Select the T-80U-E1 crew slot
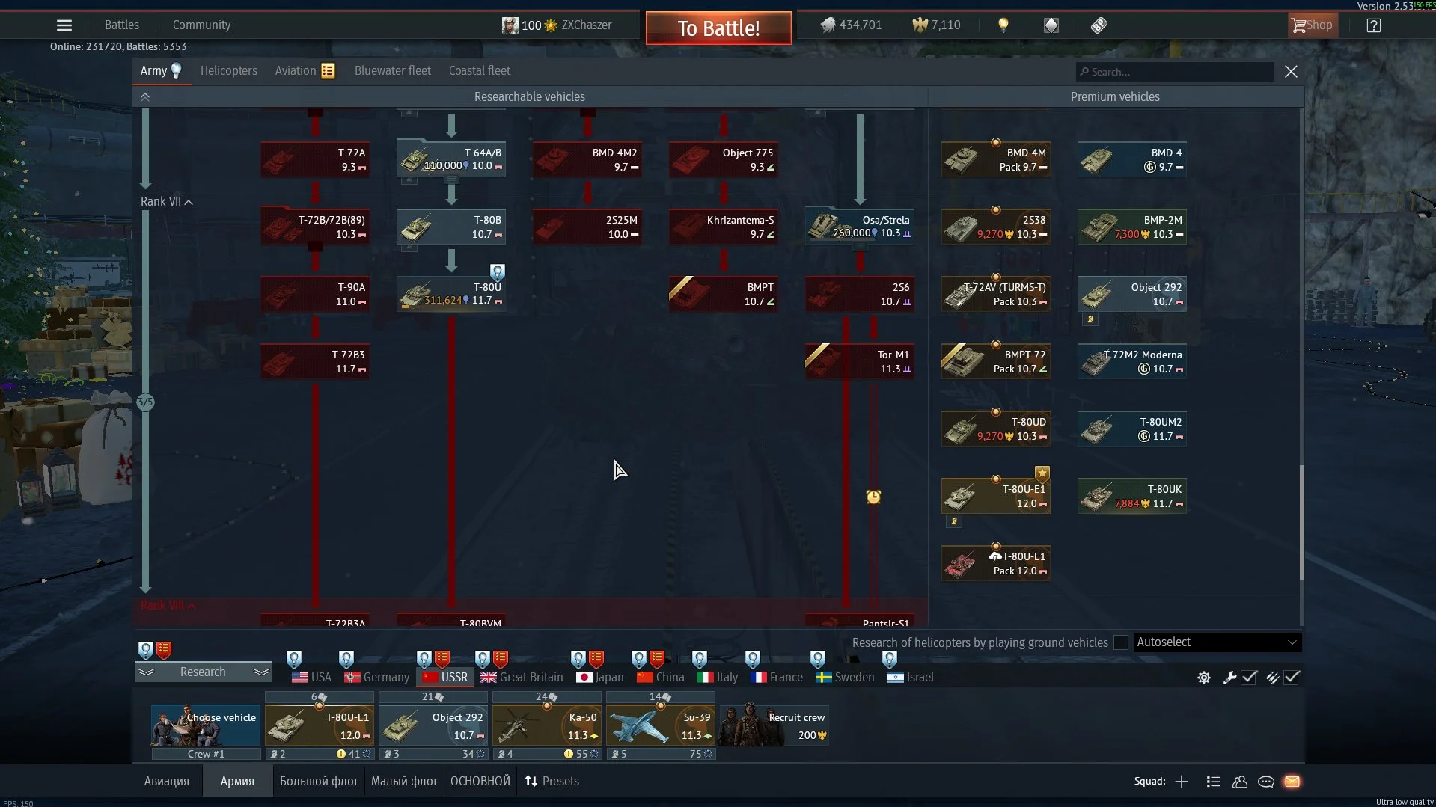Viewport: 1436px width, 807px height. coord(320,725)
